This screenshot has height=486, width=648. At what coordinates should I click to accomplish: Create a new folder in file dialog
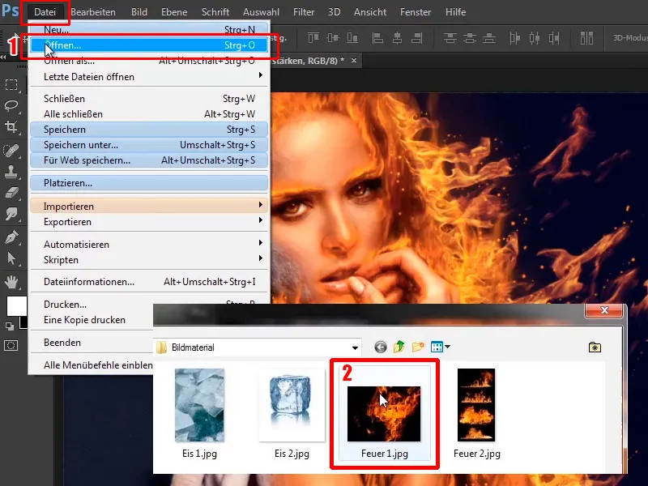[x=418, y=347]
